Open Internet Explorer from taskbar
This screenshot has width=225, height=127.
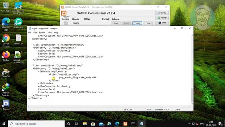click(109, 124)
